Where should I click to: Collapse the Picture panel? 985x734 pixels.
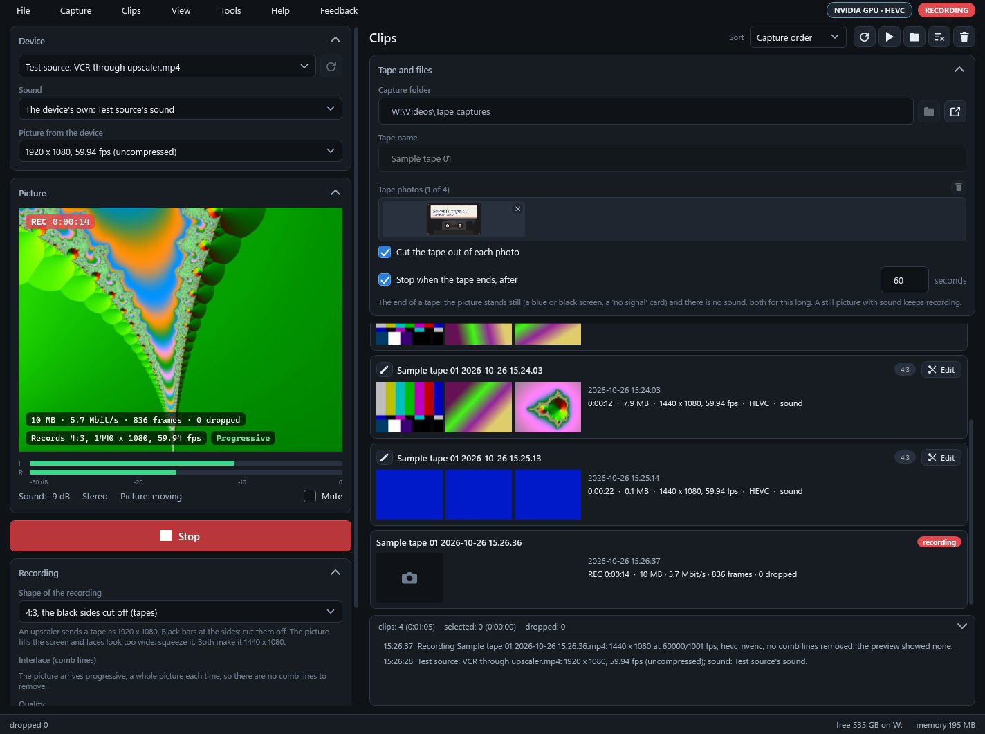[x=335, y=193]
